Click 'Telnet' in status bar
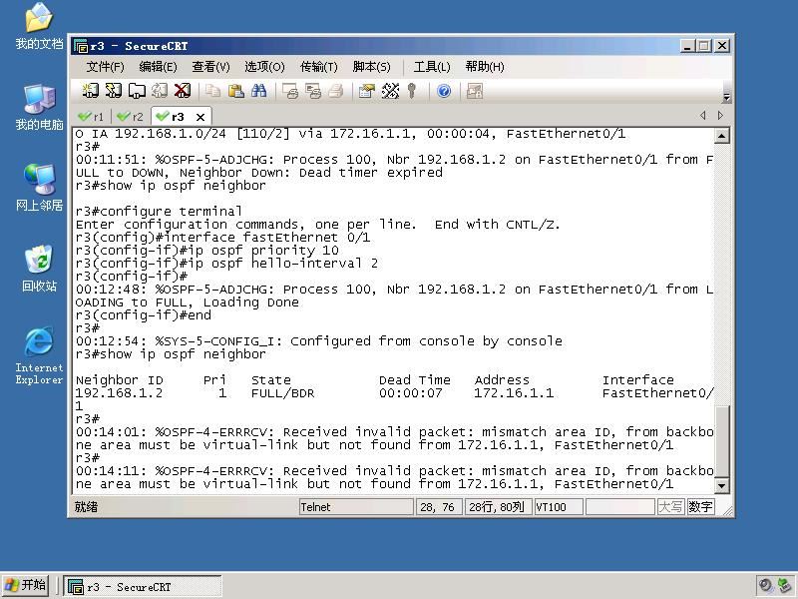This screenshot has width=798, height=599. (356, 507)
